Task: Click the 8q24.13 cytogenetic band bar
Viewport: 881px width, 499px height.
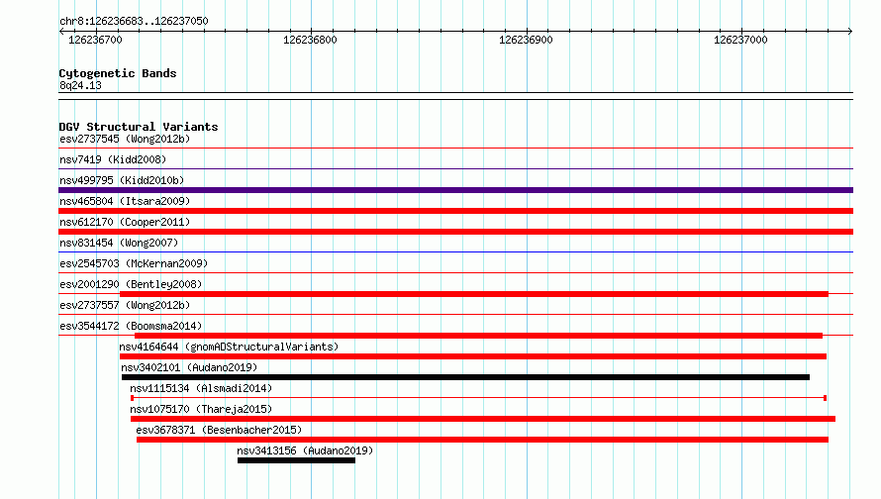Action: click(x=455, y=96)
